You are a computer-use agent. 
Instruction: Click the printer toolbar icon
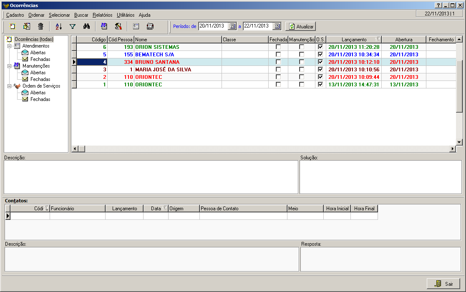[x=150, y=26]
